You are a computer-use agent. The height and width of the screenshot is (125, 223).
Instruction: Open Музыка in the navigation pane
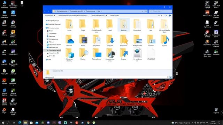52,42
